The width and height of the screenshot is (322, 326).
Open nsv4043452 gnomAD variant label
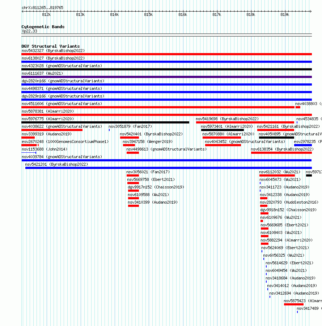(x=245, y=142)
